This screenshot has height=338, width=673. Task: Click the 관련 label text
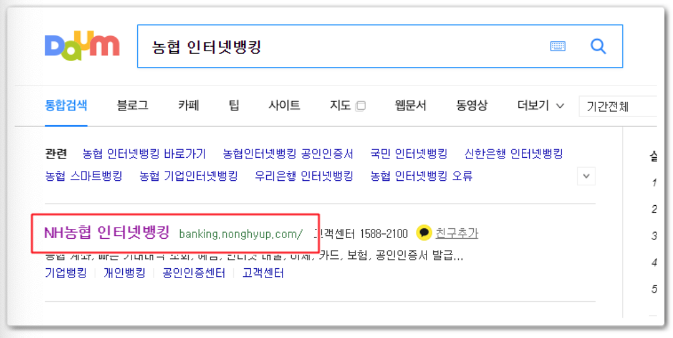(55, 154)
